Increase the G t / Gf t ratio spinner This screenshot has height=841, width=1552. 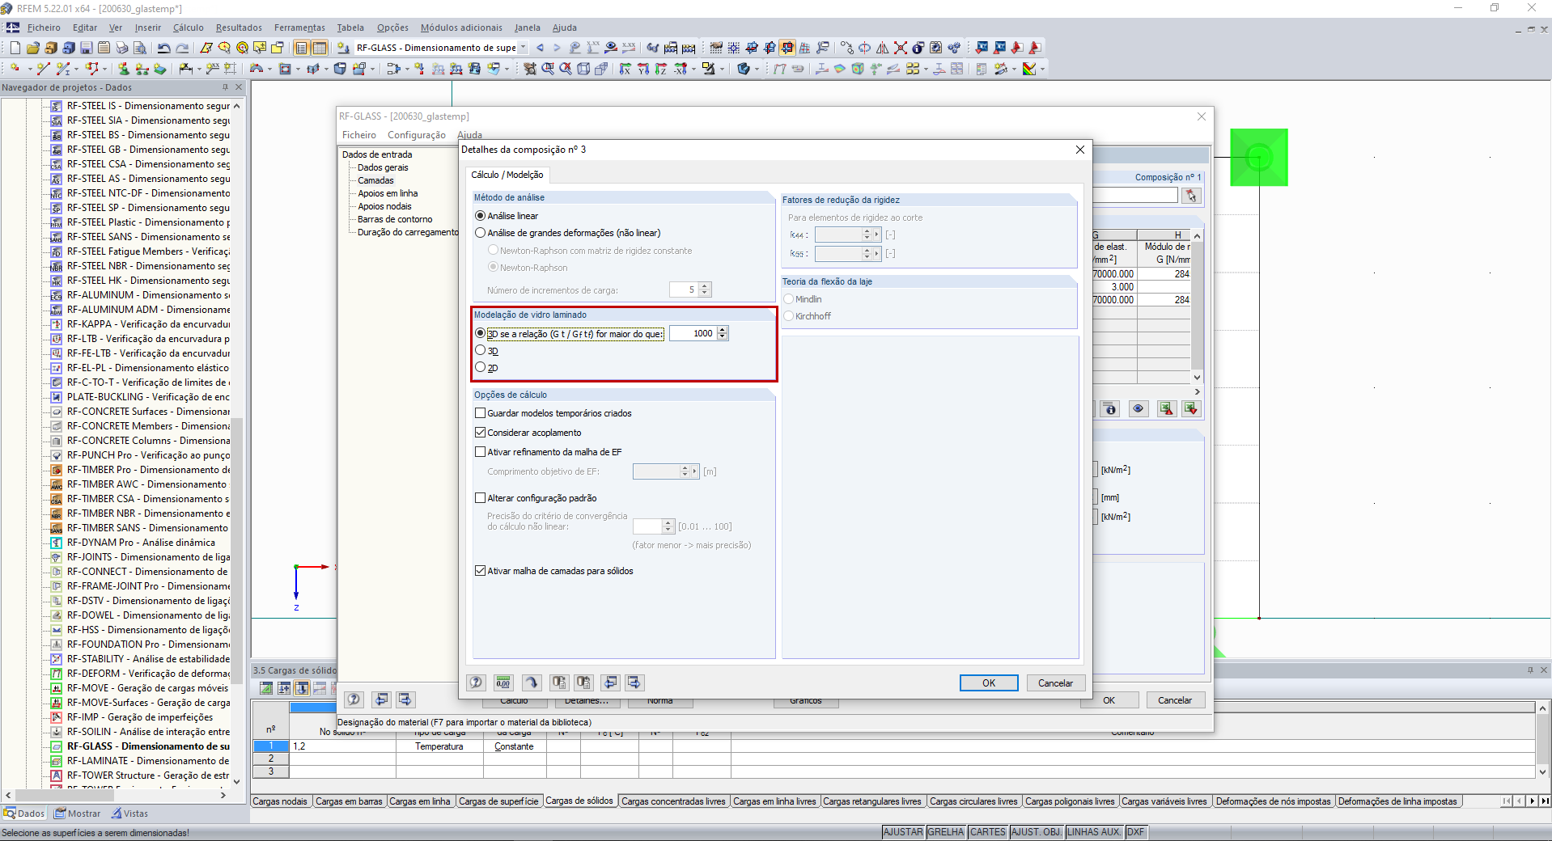723,330
